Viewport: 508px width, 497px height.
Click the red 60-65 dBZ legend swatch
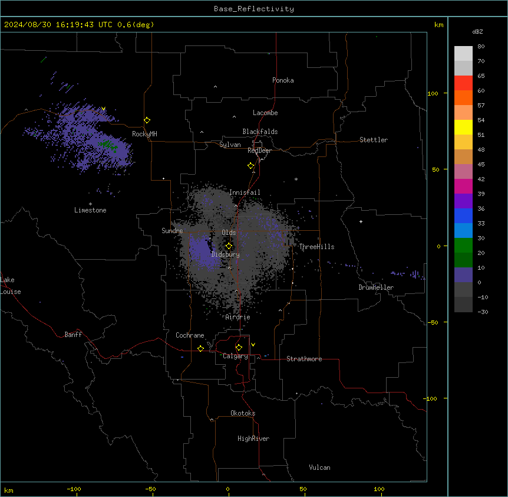click(463, 83)
